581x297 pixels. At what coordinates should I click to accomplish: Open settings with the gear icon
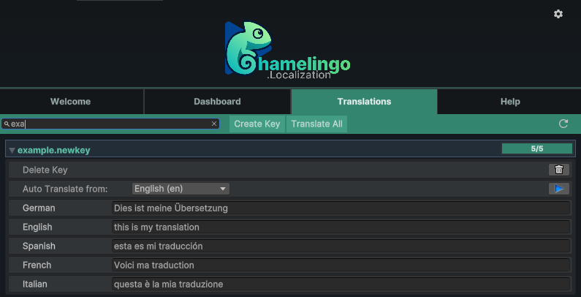pos(558,14)
